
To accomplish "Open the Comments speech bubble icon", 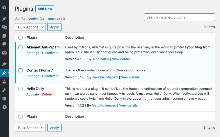I will (x=4, y=44).
